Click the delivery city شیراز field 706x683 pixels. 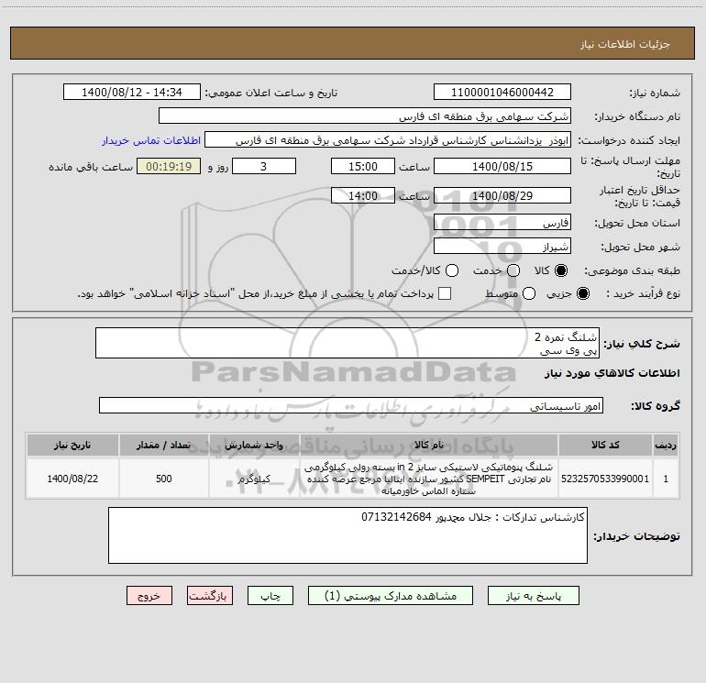point(502,246)
